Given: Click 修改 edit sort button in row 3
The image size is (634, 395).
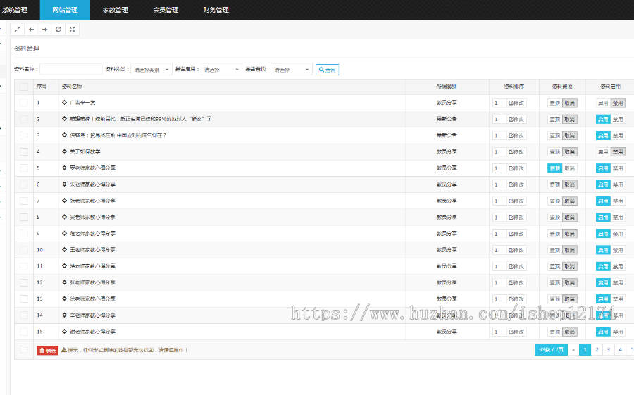Looking at the screenshot, I should point(516,136).
